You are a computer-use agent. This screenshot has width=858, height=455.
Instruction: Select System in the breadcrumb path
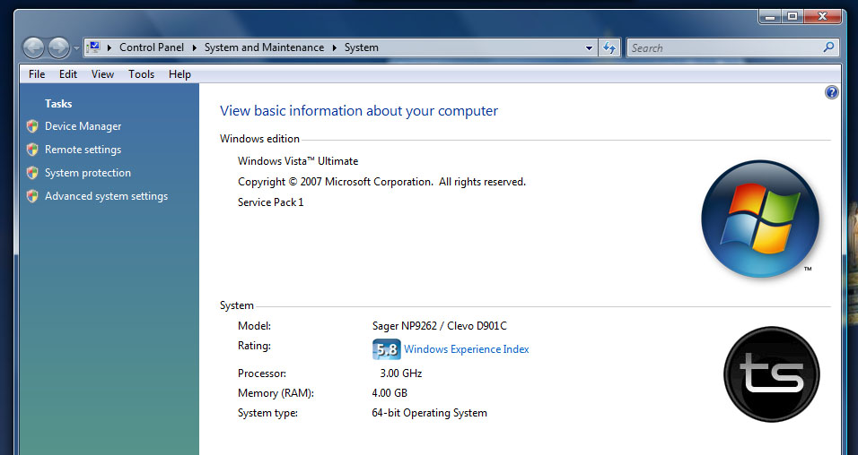pyautogui.click(x=361, y=47)
